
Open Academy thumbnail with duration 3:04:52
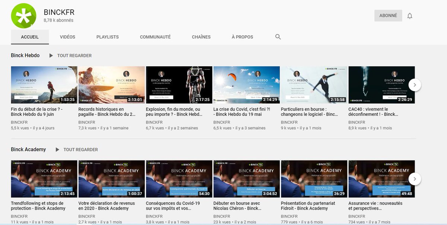(247, 179)
